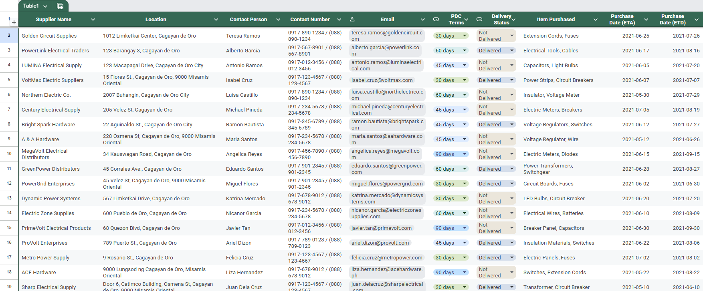
Task: Change Golden Circuit Supplies PDC terms chip
Action: point(451,36)
